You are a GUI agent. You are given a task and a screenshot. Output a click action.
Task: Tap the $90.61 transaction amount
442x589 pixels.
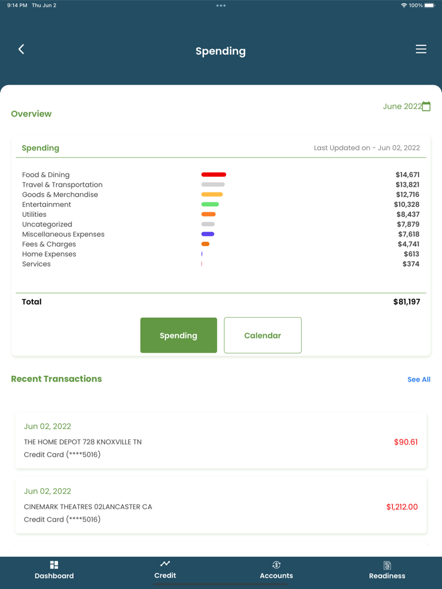coord(406,442)
